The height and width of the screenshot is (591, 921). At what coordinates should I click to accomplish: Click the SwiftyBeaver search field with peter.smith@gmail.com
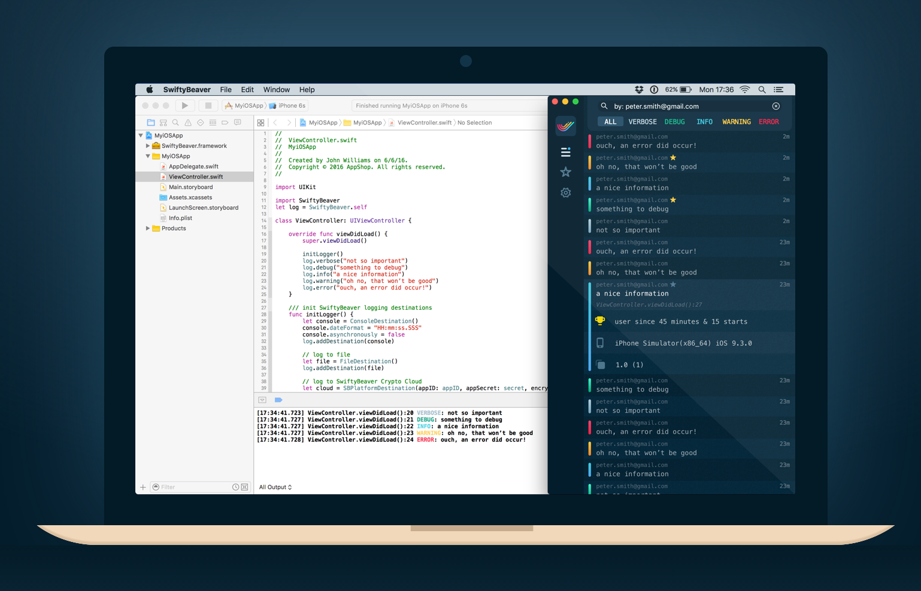click(x=690, y=106)
